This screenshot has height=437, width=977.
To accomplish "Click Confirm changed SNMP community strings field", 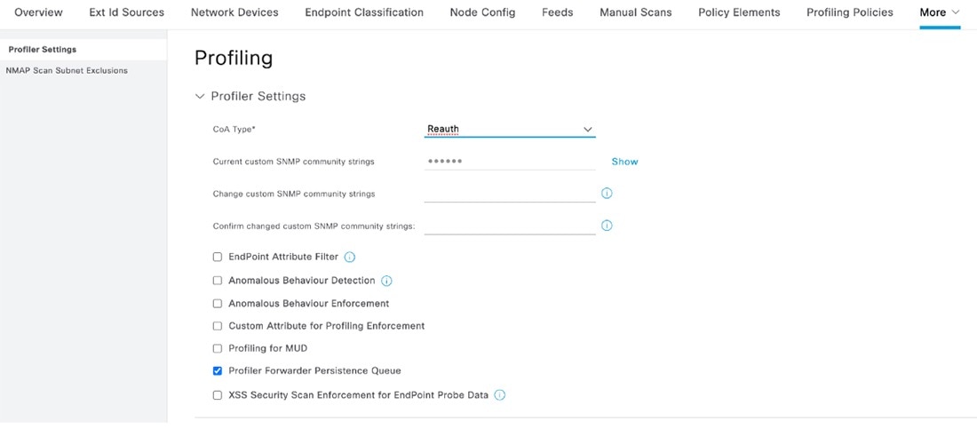I will click(x=510, y=226).
